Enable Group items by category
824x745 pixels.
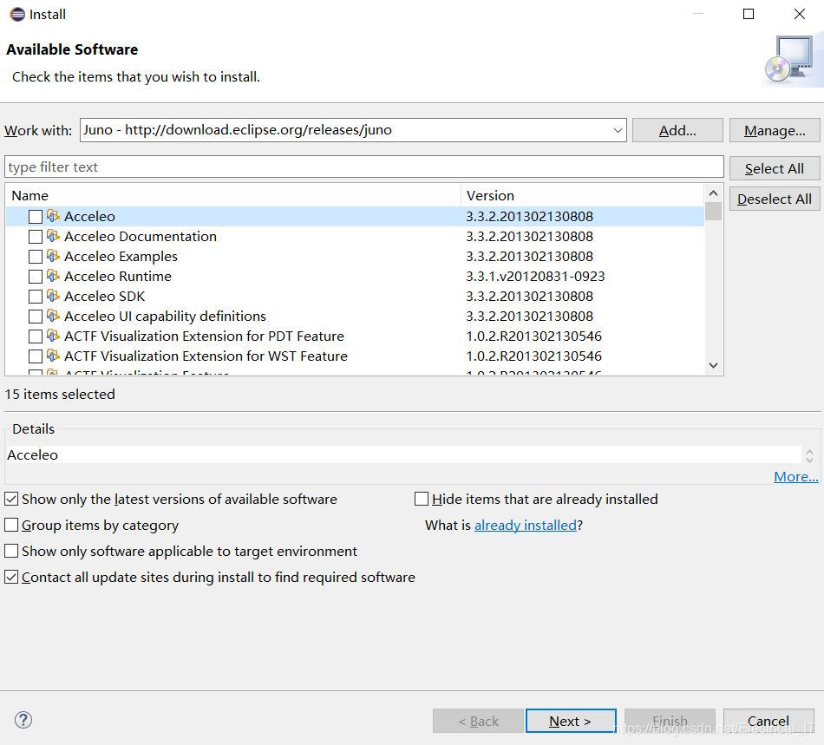(11, 525)
